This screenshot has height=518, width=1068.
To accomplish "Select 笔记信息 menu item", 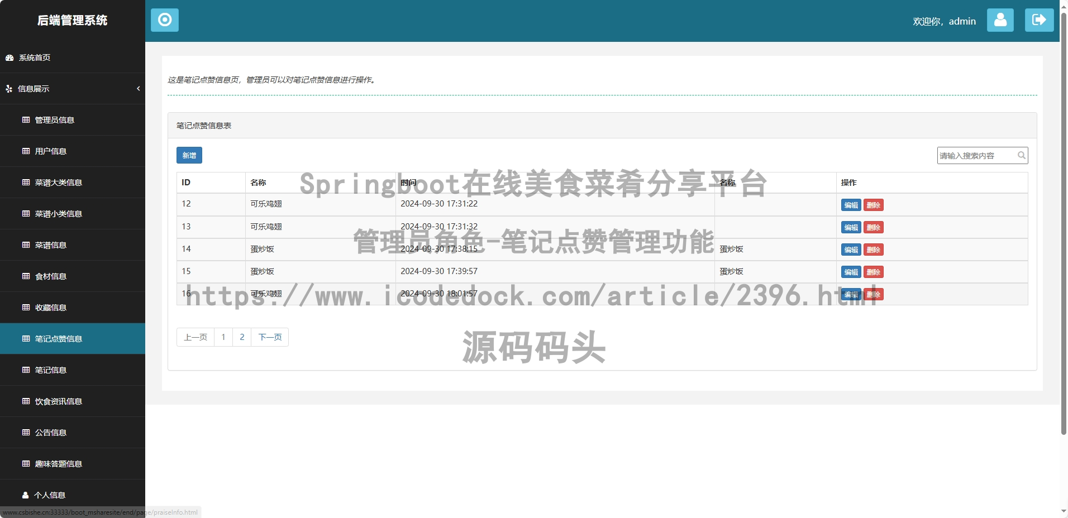I will click(x=51, y=370).
